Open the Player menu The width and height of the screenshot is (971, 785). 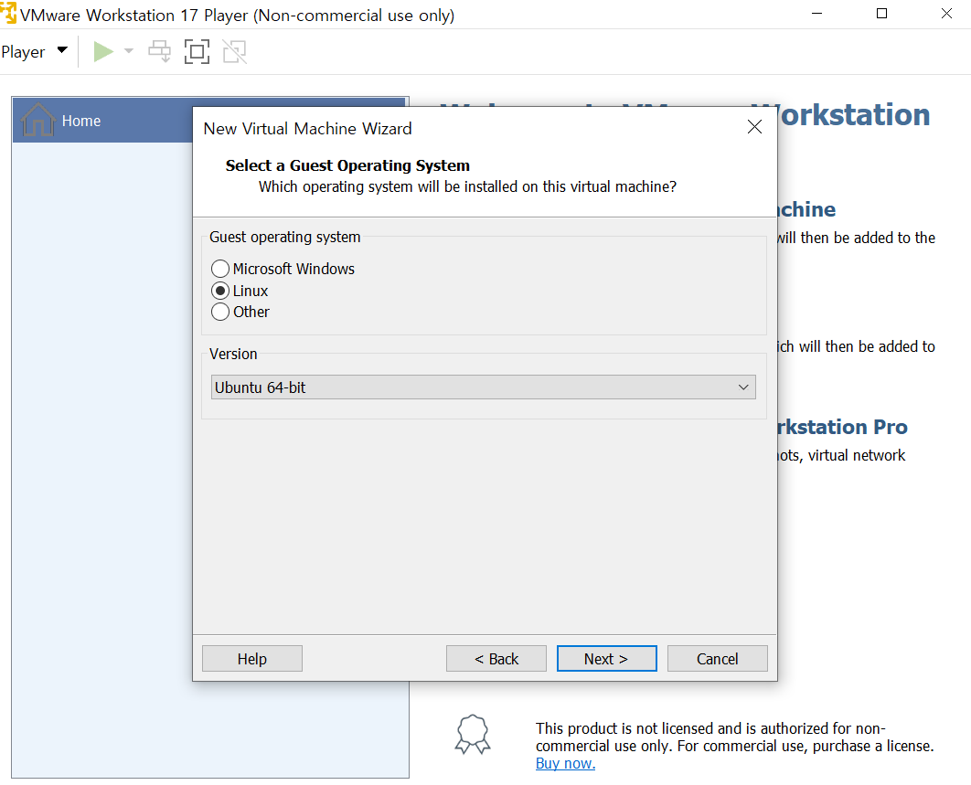coord(34,51)
